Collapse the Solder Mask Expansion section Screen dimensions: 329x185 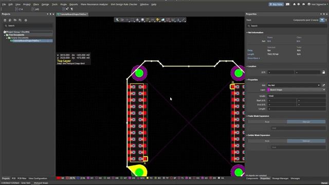pyautogui.click(x=247, y=135)
